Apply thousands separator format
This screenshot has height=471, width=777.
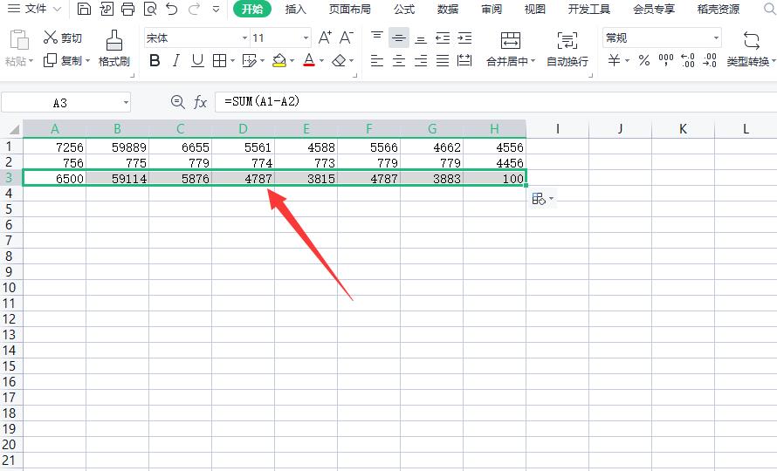click(666, 60)
